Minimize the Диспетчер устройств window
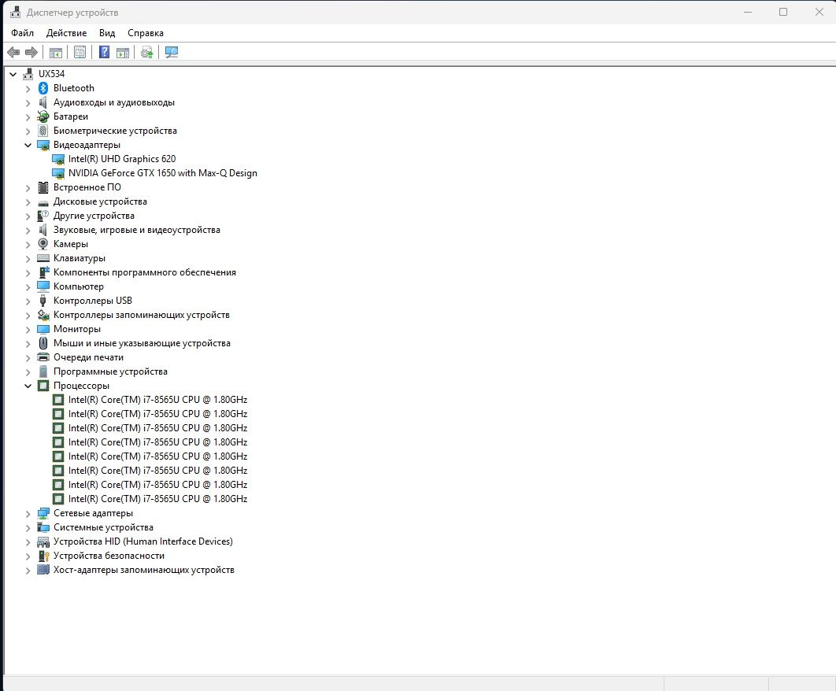 coord(748,12)
